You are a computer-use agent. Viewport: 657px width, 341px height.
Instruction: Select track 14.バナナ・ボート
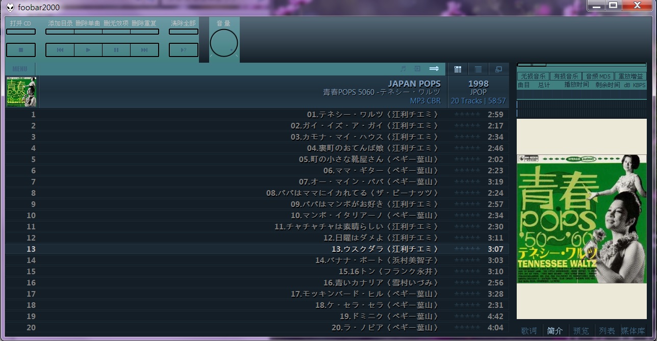click(257, 260)
